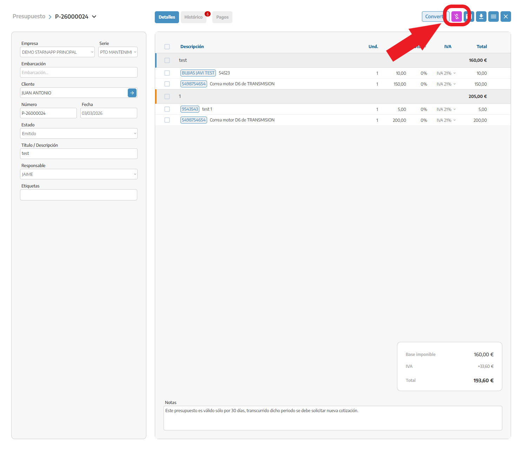
Task: Click the BUJIAS JAVI TEST reference tag
Action: tap(198, 73)
